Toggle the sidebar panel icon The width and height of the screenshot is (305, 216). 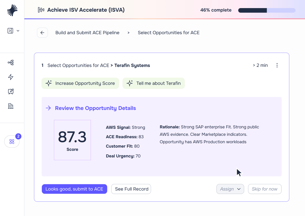coord(10,31)
